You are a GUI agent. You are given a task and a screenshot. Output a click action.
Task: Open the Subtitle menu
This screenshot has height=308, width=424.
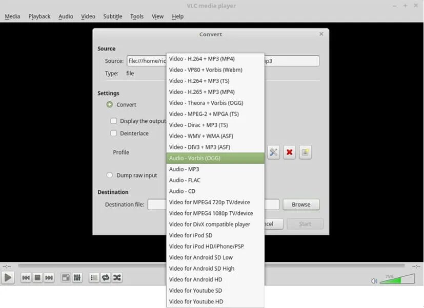tap(113, 16)
